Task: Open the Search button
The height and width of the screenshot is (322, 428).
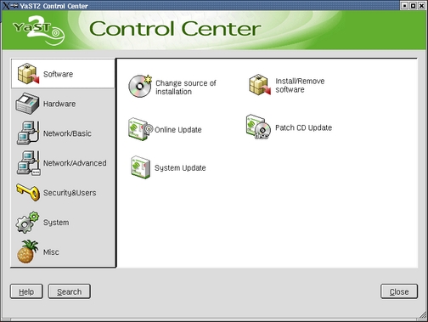Action: [70, 291]
